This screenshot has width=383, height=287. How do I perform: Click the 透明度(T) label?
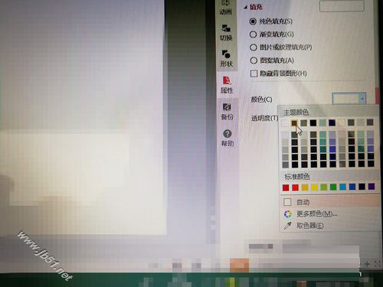tap(264, 118)
